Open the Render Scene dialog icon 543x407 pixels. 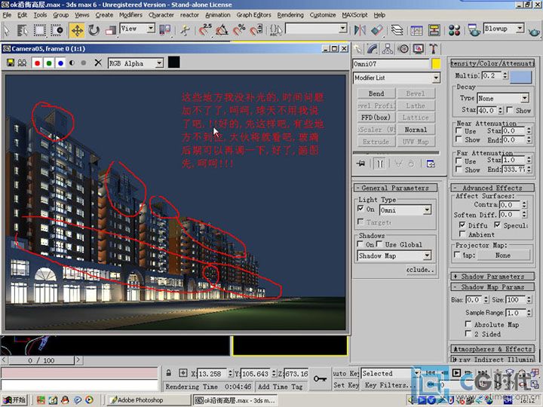coord(474,30)
